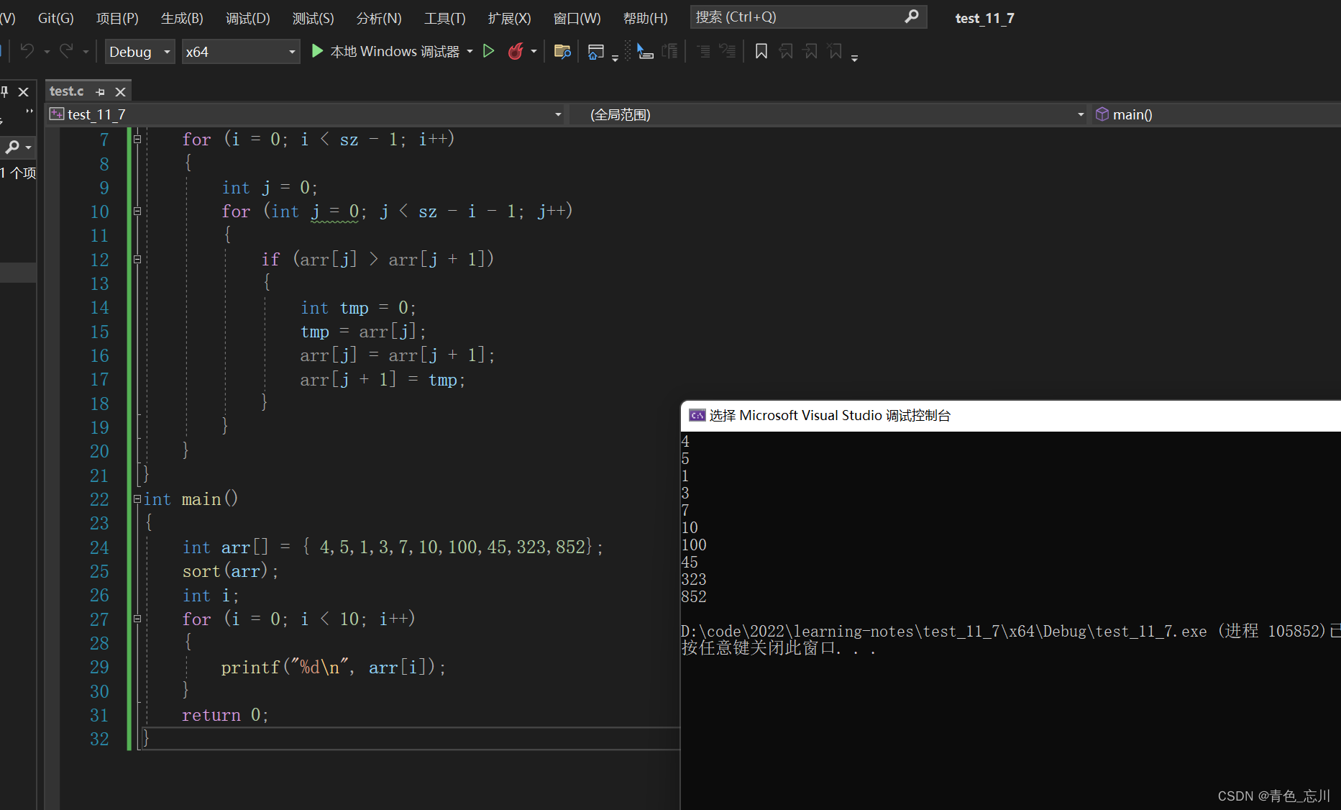The image size is (1341, 810).
Task: Click the Hot Reload flame icon
Action: click(x=515, y=51)
